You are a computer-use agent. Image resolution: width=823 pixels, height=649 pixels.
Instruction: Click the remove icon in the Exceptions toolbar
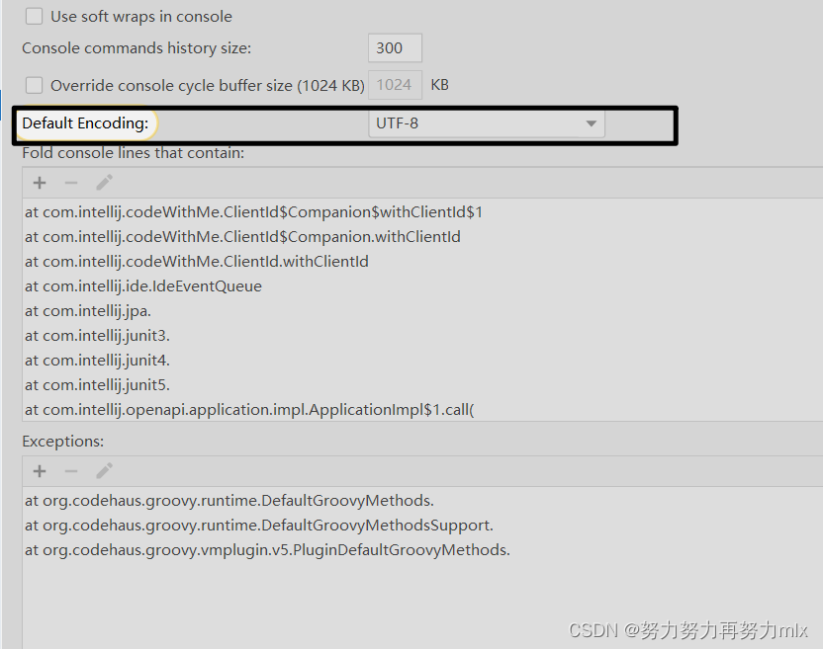(70, 470)
